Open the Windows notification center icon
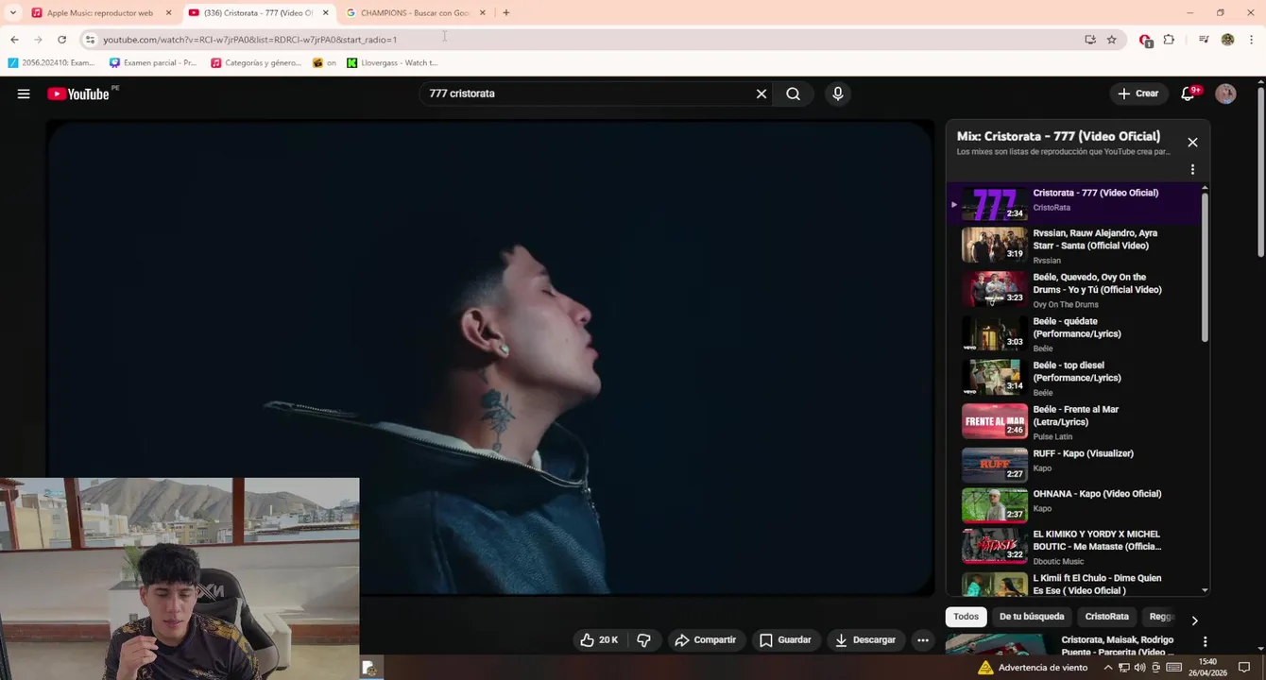 1244,667
